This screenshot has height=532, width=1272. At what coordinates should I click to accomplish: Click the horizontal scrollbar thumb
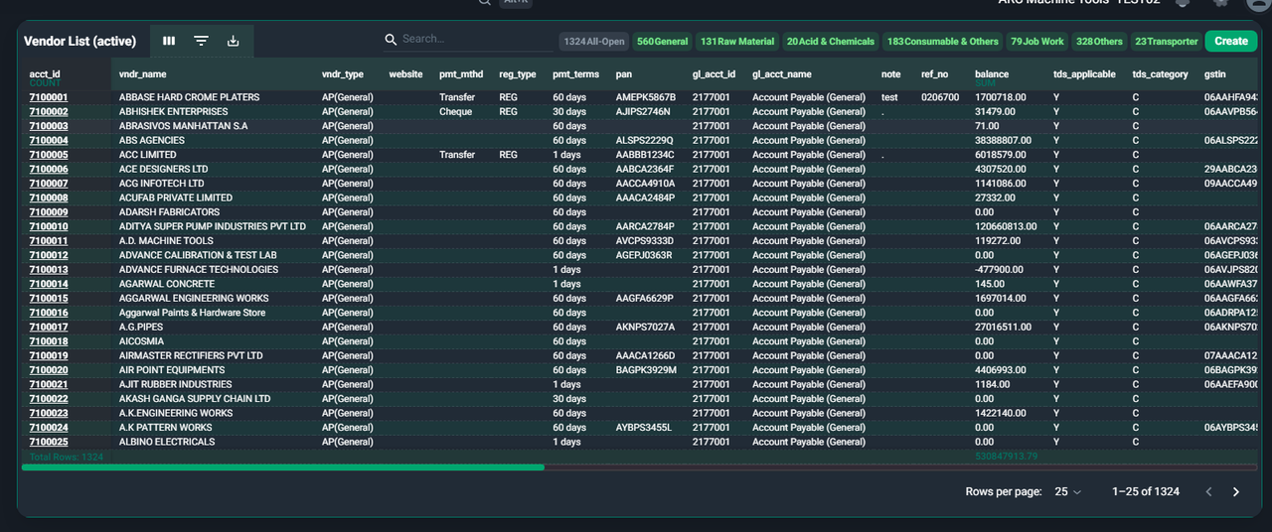pyautogui.click(x=283, y=466)
